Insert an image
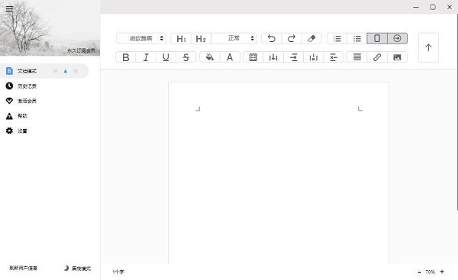Viewport: 458px width, 280px height. click(x=397, y=57)
